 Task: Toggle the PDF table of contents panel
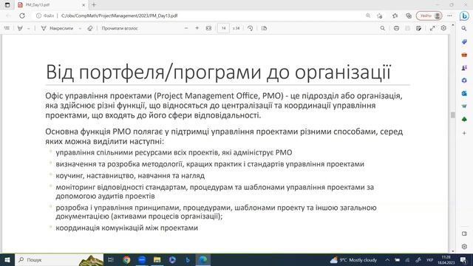click(x=7, y=28)
